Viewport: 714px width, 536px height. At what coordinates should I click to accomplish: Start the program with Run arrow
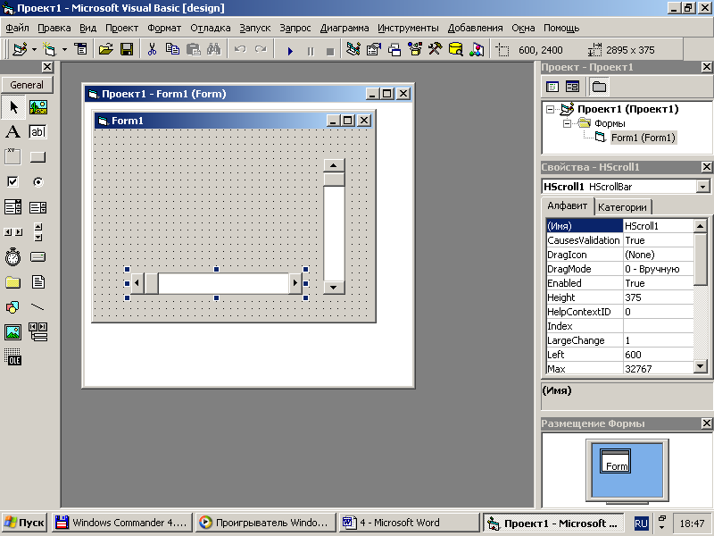coord(290,50)
